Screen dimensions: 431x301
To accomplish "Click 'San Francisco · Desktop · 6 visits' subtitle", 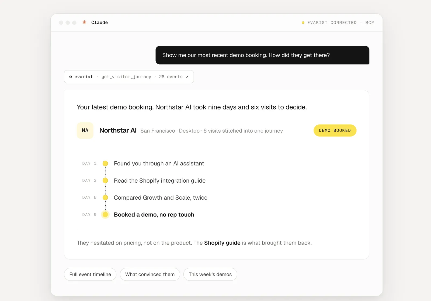I will (x=212, y=131).
